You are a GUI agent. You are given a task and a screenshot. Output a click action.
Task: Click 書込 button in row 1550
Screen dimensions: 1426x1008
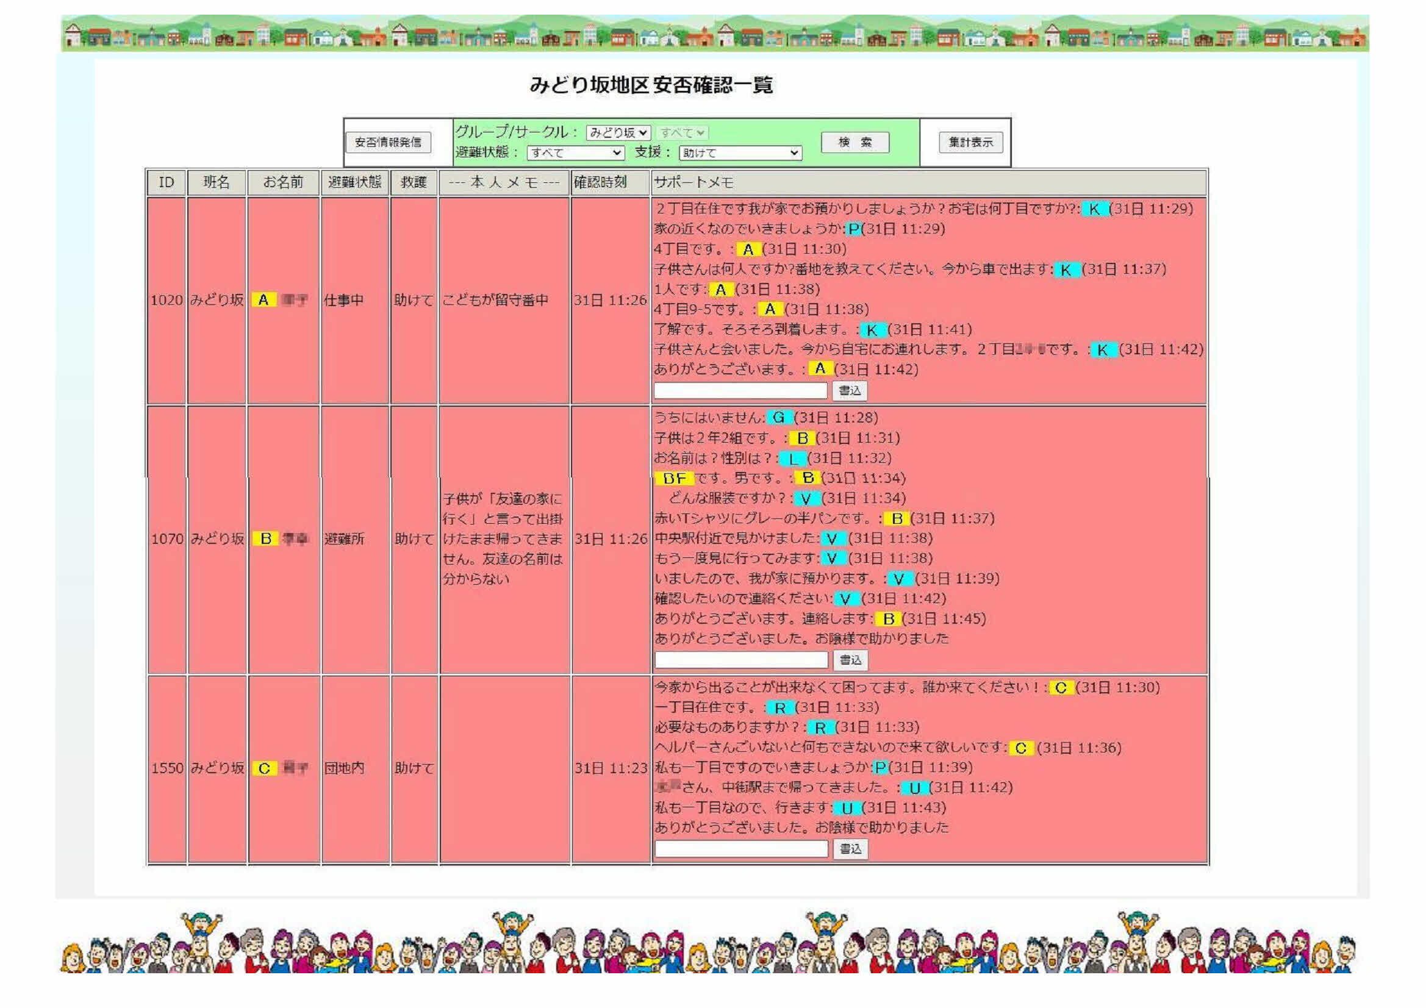[850, 848]
